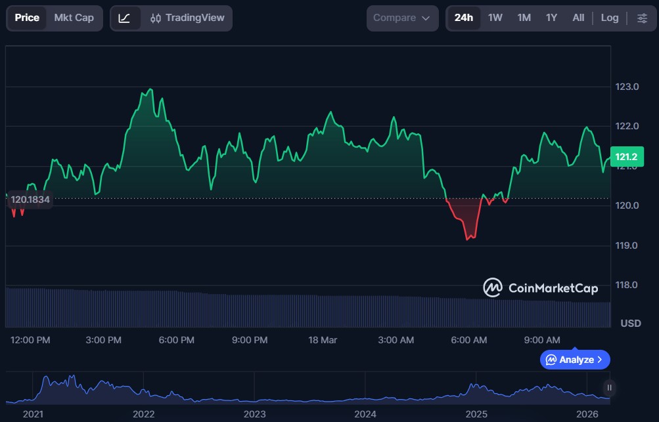The image size is (659, 422).
Task: Select the 24h time range tab
Action: [x=463, y=18]
